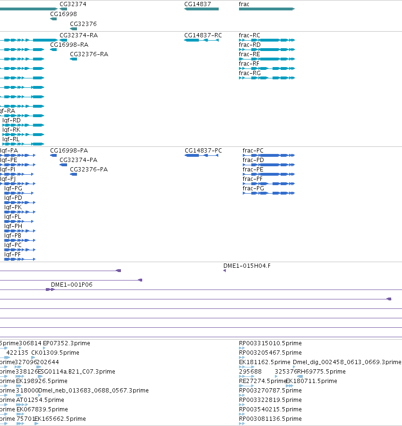The image size is (402, 426).
Task: Select transcript lqf-RK
Action: [11, 130]
